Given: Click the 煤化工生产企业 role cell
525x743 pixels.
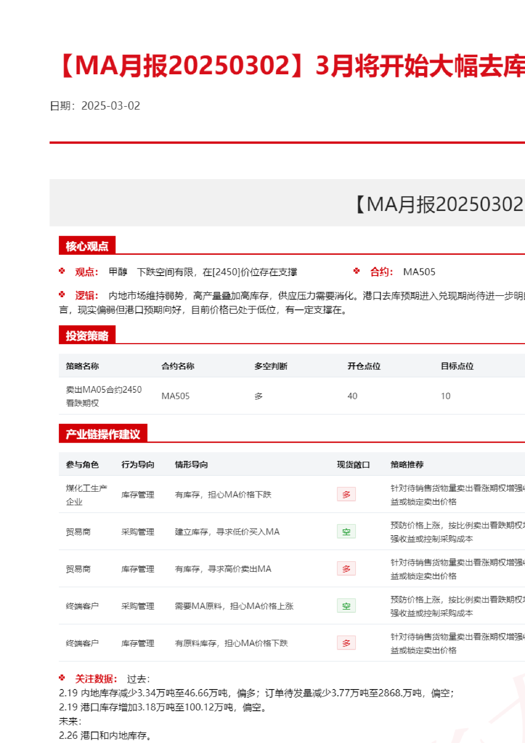Looking at the screenshot, I should click(x=87, y=495).
